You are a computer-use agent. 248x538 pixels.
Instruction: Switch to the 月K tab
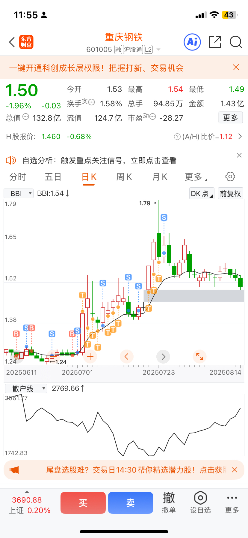click(160, 177)
